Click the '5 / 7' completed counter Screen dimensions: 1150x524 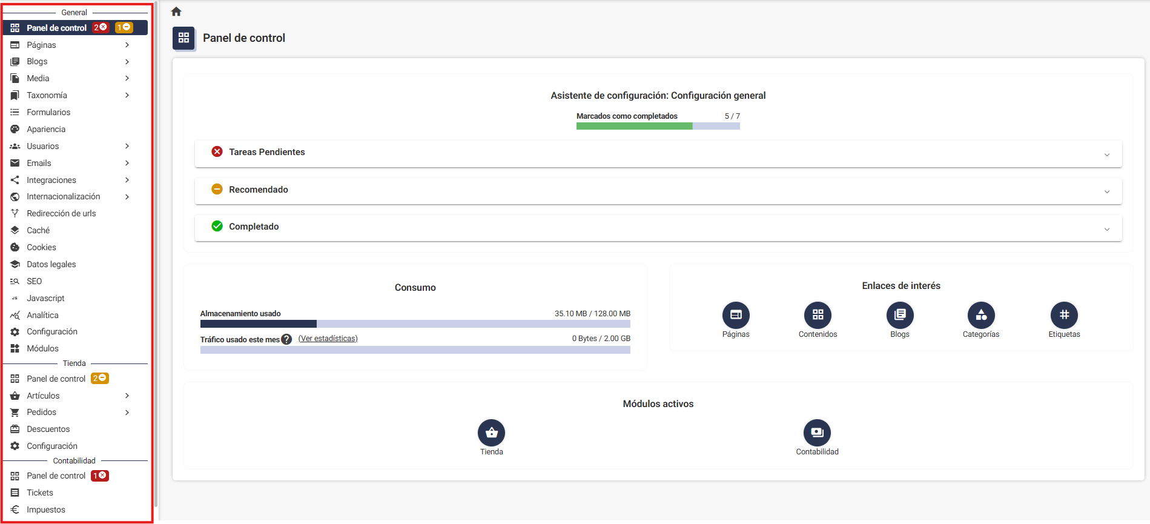point(732,116)
